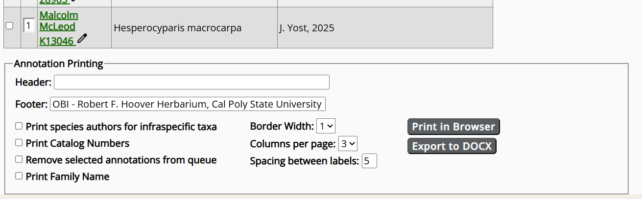Toggle Remove selected annotations from queue
The height and width of the screenshot is (199, 642).
point(19,159)
